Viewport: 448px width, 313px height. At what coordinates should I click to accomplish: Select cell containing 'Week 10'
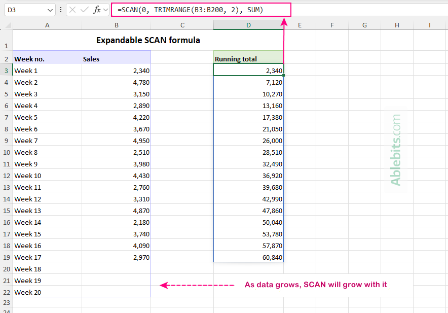pos(48,176)
